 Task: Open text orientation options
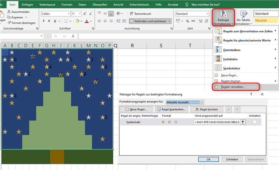tap(120, 14)
